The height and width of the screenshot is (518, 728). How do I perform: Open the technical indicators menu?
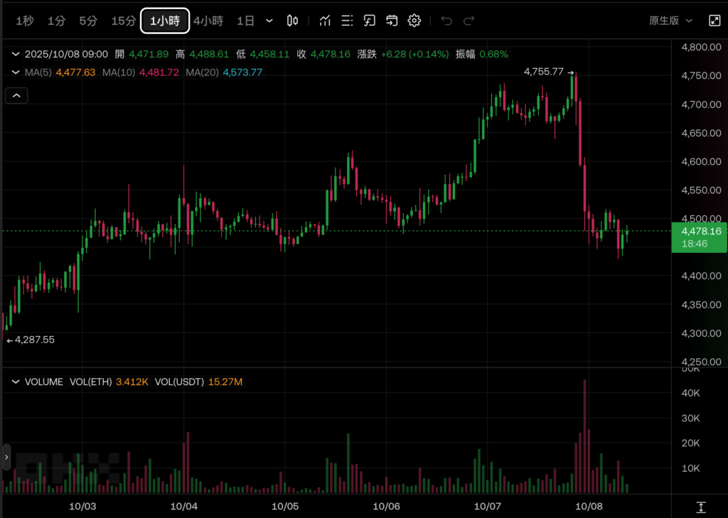point(325,21)
